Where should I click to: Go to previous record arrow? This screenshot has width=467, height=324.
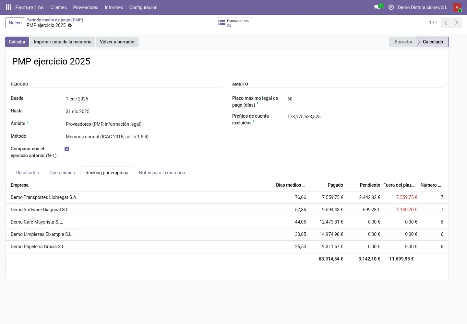pos(446,23)
